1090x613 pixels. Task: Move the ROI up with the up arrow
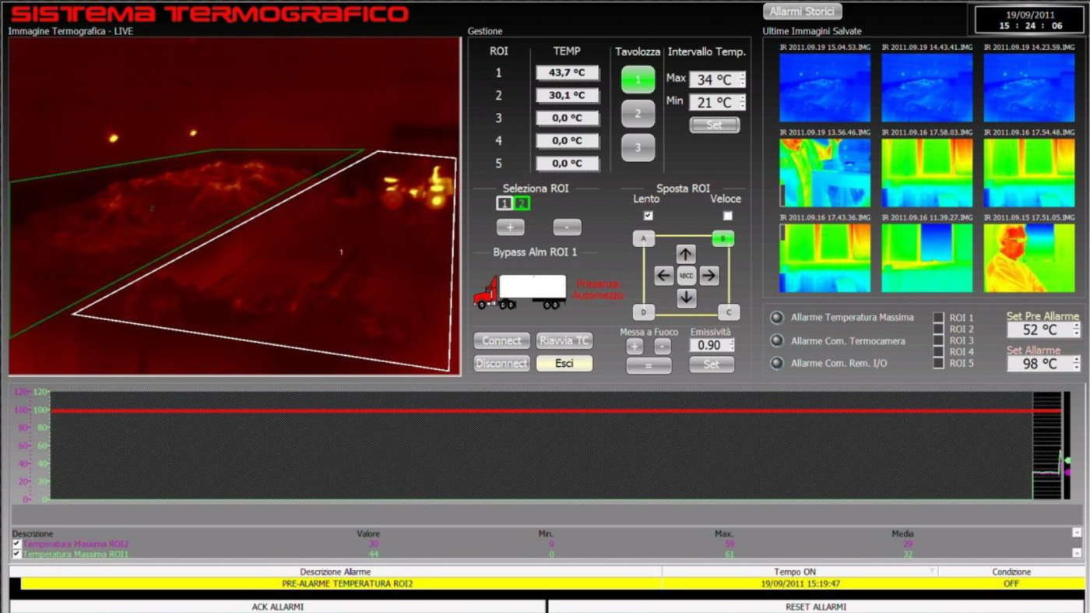pos(686,254)
